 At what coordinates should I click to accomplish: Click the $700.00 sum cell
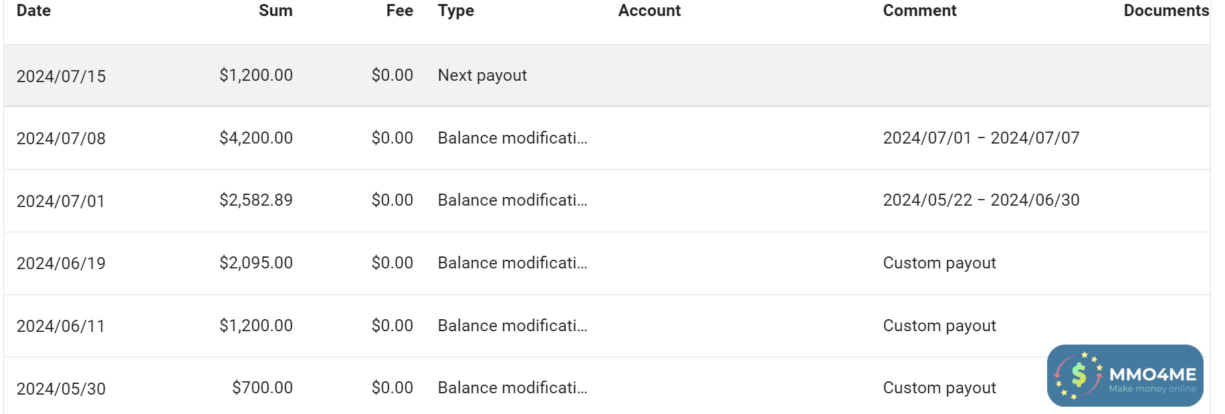click(262, 388)
